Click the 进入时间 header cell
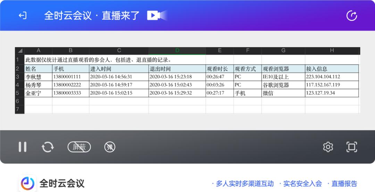 tap(119, 69)
